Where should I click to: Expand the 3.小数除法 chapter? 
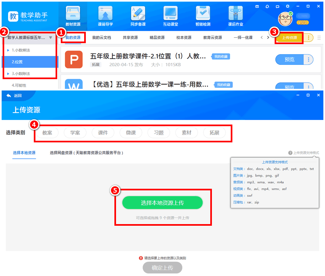pyautogui.click(x=8, y=74)
